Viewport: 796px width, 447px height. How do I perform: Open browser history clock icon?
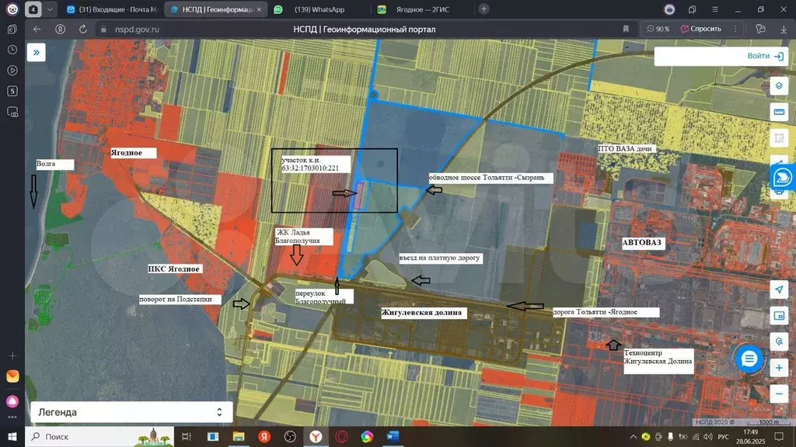click(12, 50)
